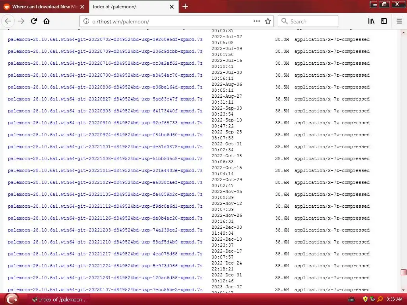Toggle the sidebar view icon
This screenshot has width=407, height=305.
click(384, 21)
